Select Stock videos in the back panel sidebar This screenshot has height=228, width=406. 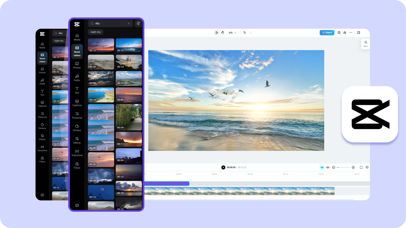pos(42,58)
